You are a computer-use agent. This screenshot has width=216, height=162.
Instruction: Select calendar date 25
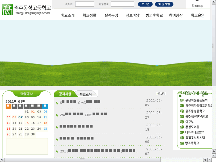pos(45,128)
